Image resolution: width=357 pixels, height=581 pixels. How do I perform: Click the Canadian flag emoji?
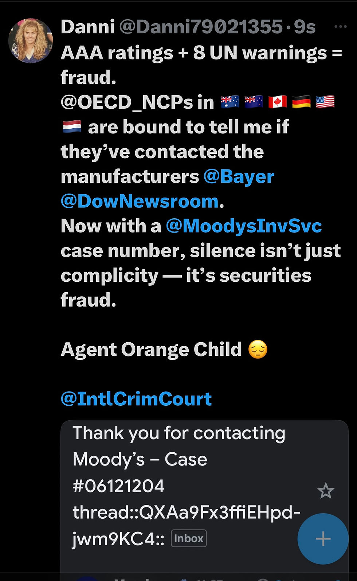pyautogui.click(x=278, y=102)
